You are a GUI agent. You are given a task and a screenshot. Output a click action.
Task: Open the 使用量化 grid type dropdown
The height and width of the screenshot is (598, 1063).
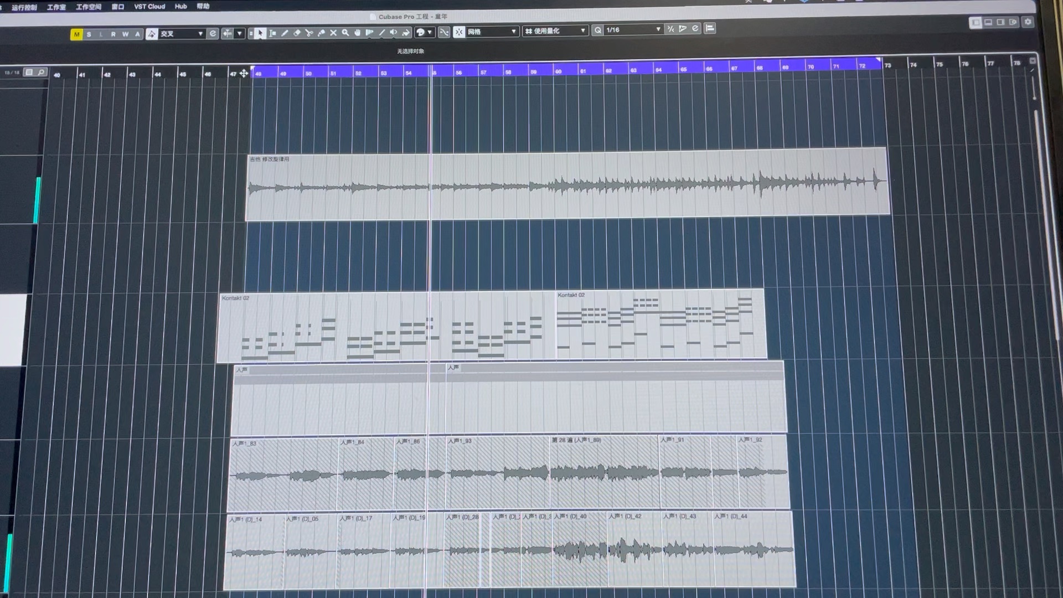[x=555, y=30]
